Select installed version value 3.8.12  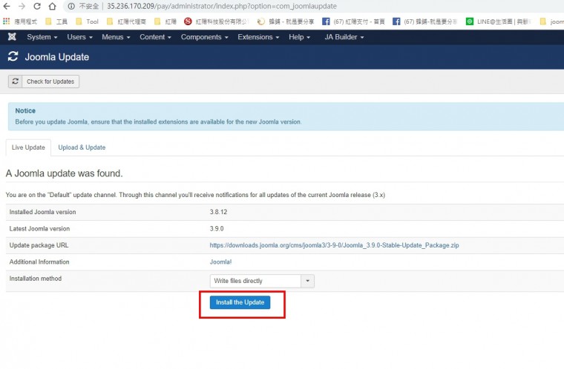(218, 212)
